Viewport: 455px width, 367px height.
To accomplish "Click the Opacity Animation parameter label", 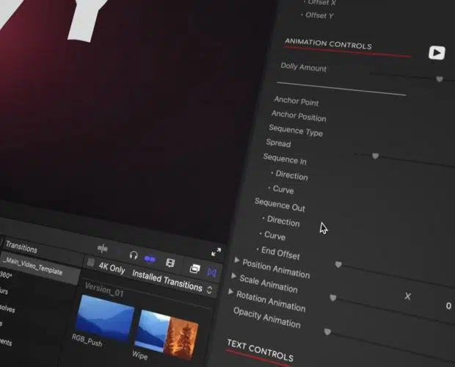I will pyautogui.click(x=267, y=318).
